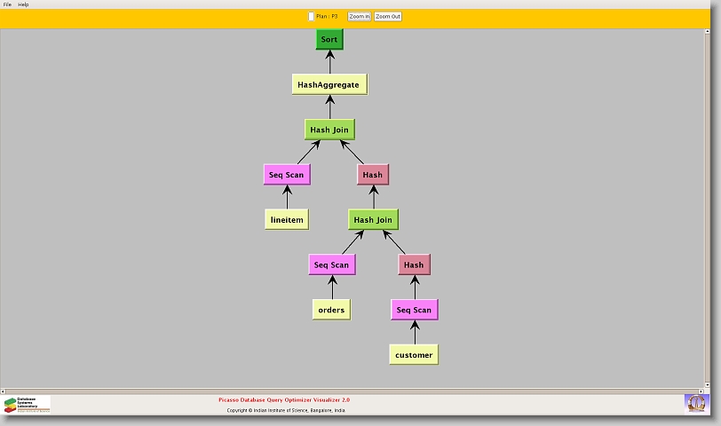Select the lineitem table node
The width and height of the screenshot is (721, 426).
pos(287,219)
